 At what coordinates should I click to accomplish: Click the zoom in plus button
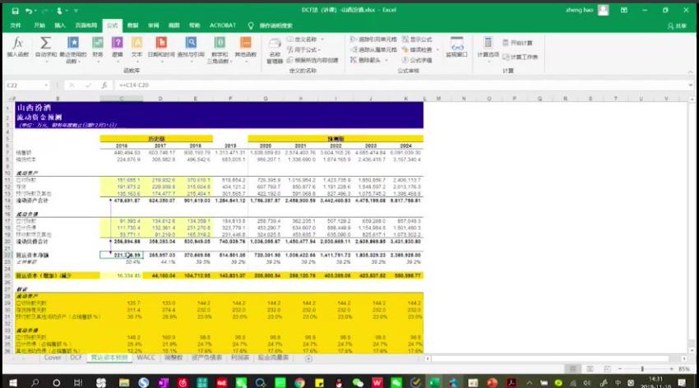(x=671, y=369)
